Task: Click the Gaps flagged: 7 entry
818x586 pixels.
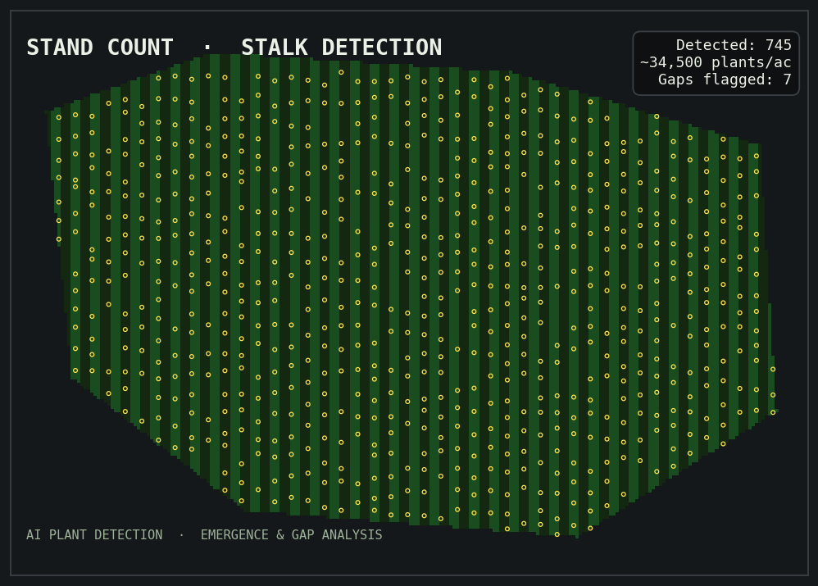Action: click(x=725, y=79)
